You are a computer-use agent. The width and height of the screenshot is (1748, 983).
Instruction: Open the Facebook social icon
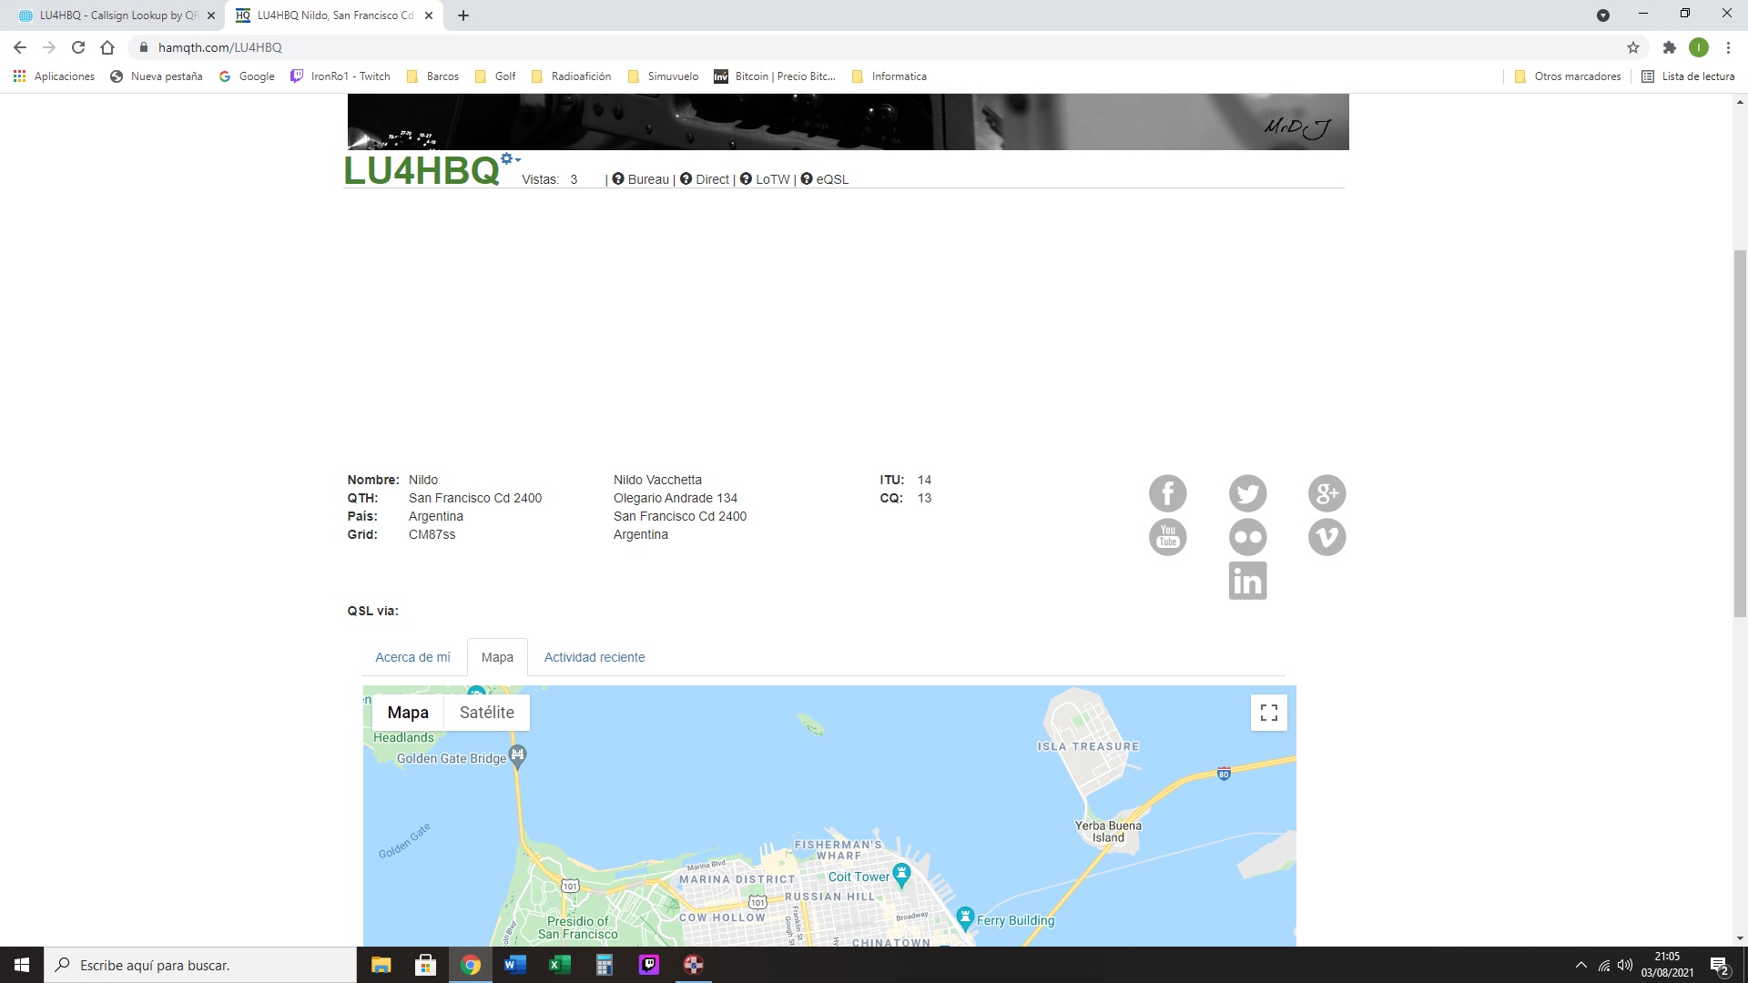[1167, 493]
